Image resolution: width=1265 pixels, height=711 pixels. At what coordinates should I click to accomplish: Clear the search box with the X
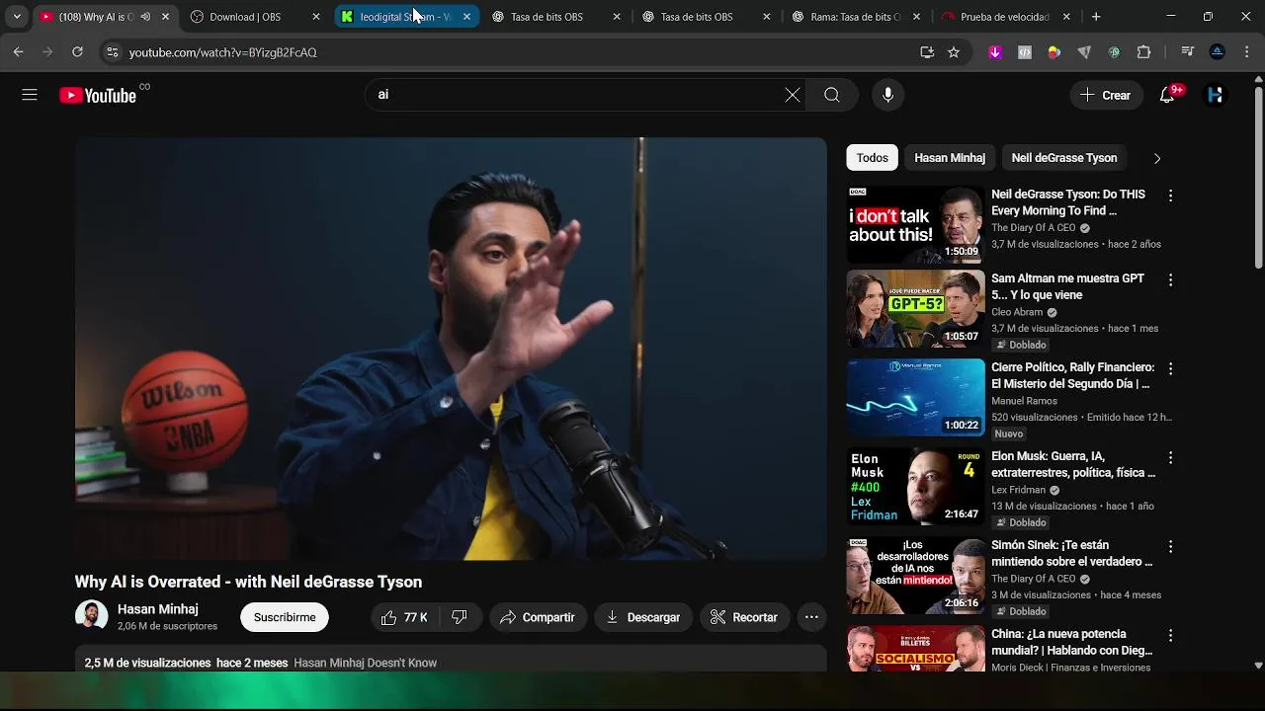[x=793, y=95]
